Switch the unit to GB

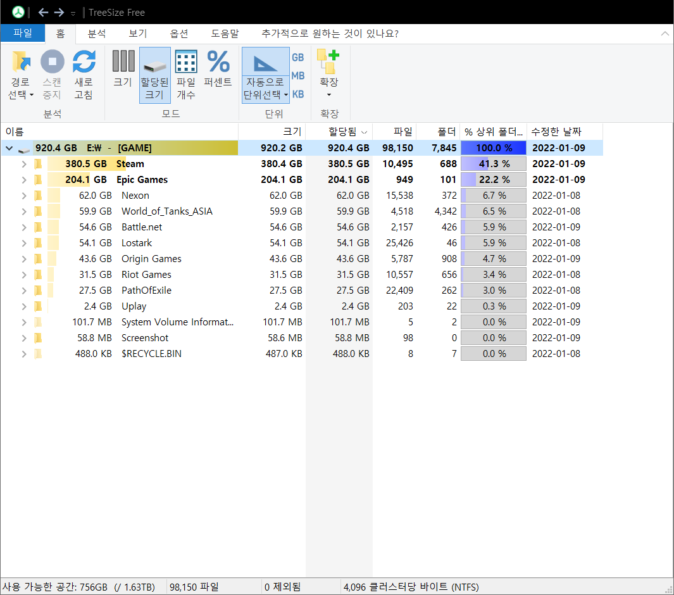click(298, 58)
